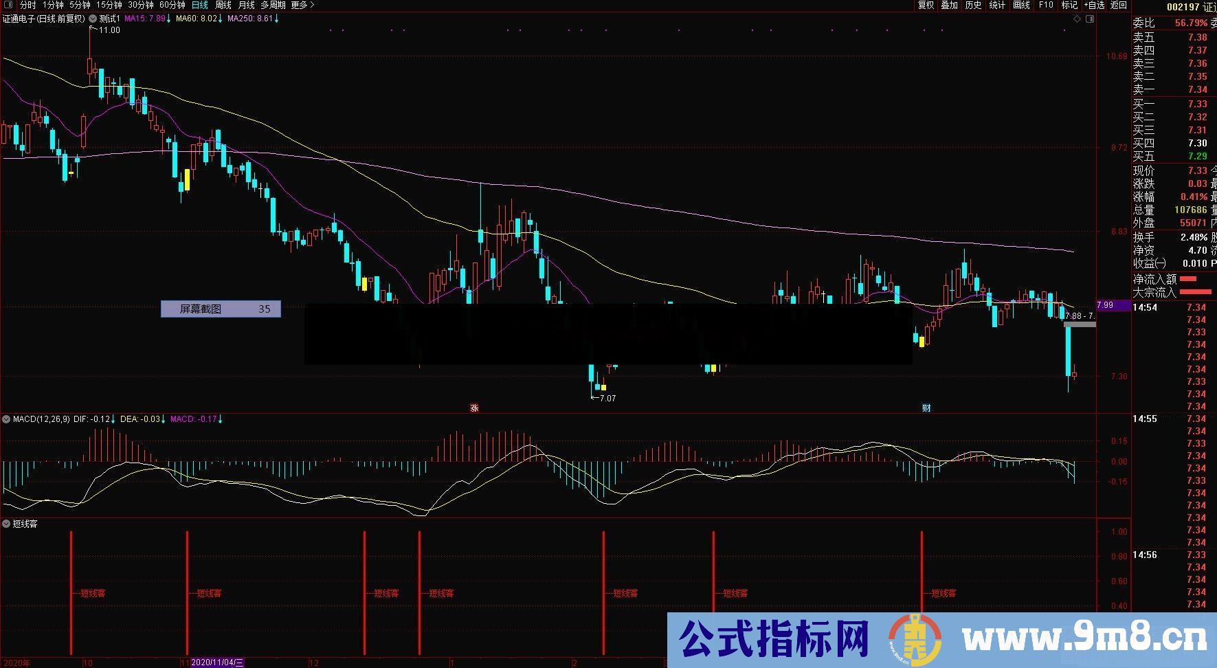Click the 统计 statistics icon
The image size is (1217, 668).
(x=997, y=5)
